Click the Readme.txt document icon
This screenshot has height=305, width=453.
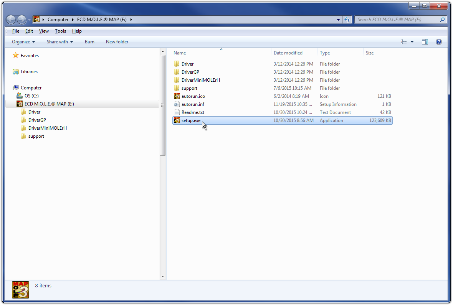tap(177, 112)
